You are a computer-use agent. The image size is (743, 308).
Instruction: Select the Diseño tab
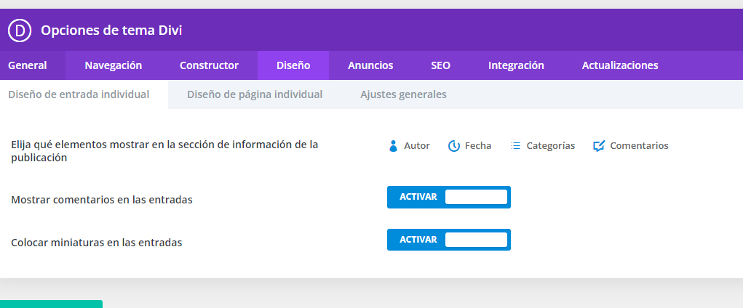(293, 65)
